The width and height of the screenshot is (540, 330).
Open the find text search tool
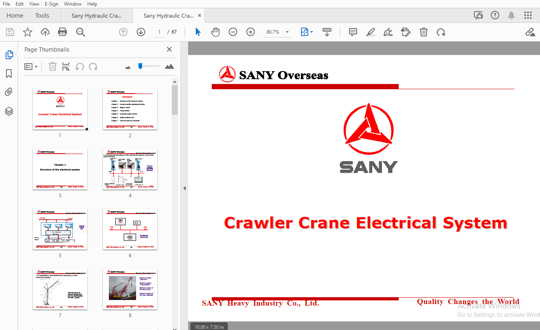point(81,32)
